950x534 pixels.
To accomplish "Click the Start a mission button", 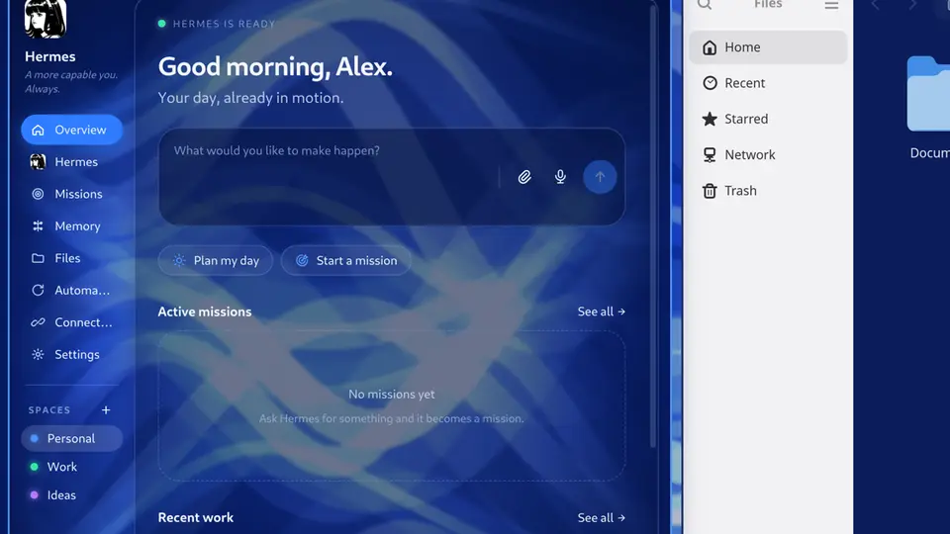I will coord(346,260).
